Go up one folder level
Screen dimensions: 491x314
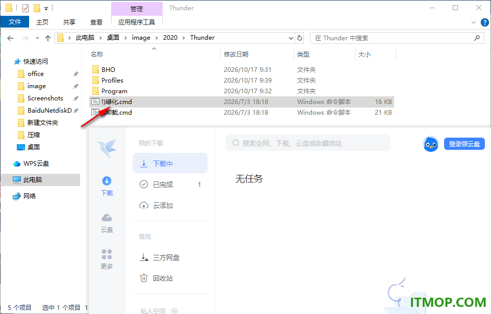[48, 38]
